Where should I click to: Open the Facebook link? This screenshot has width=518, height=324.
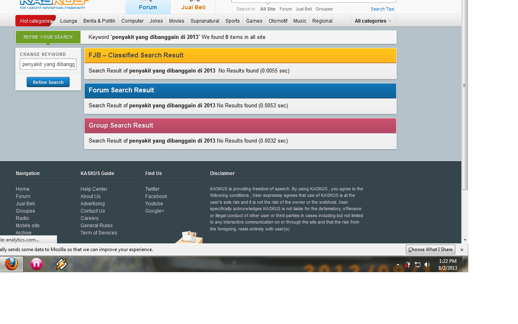(x=156, y=196)
